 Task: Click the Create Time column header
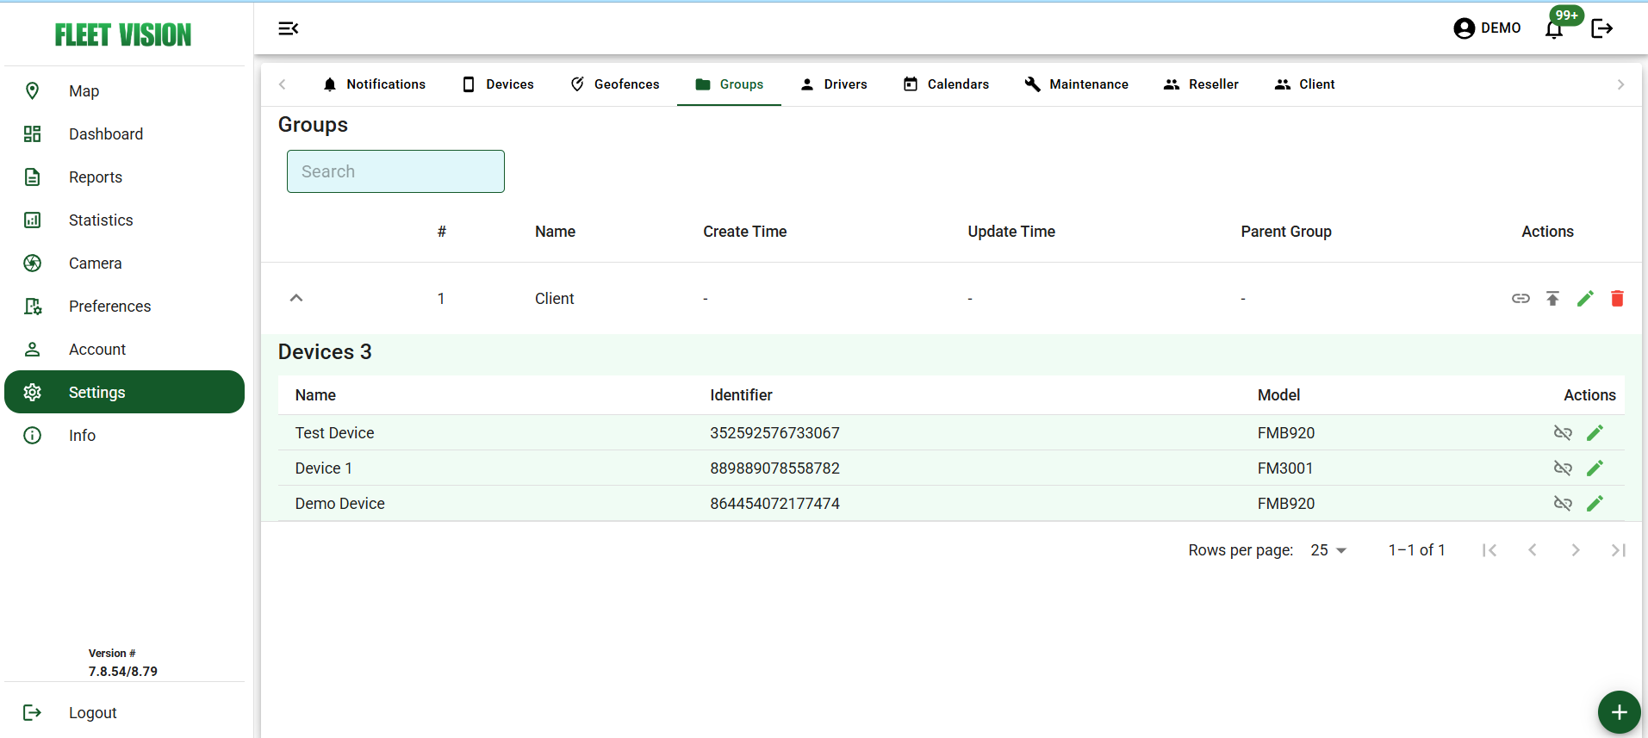[x=745, y=232]
